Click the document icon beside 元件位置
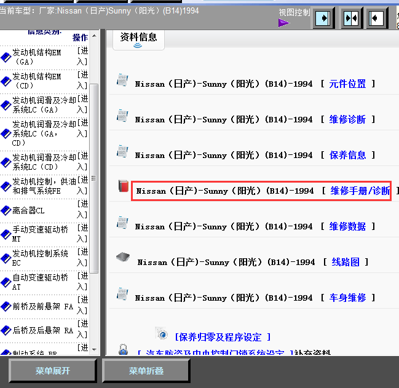This screenshot has width=399, height=388. coord(122,80)
